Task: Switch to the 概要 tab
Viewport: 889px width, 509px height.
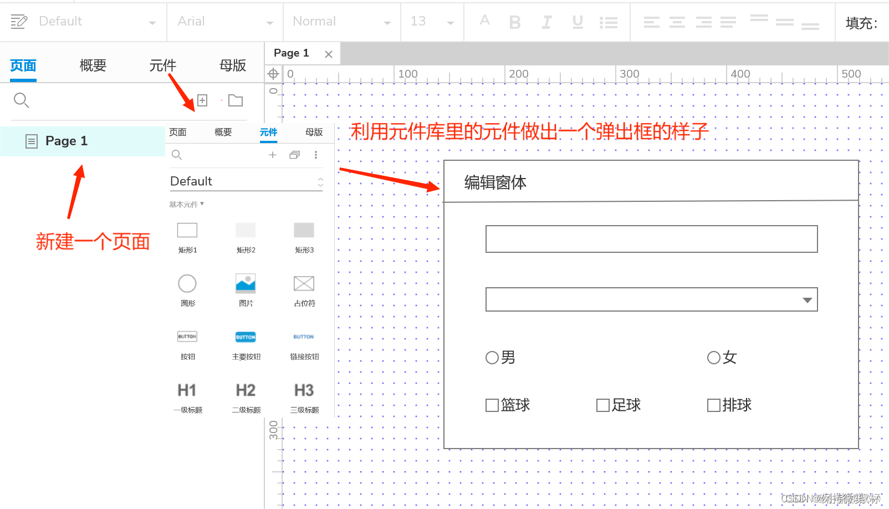Action: coord(93,65)
